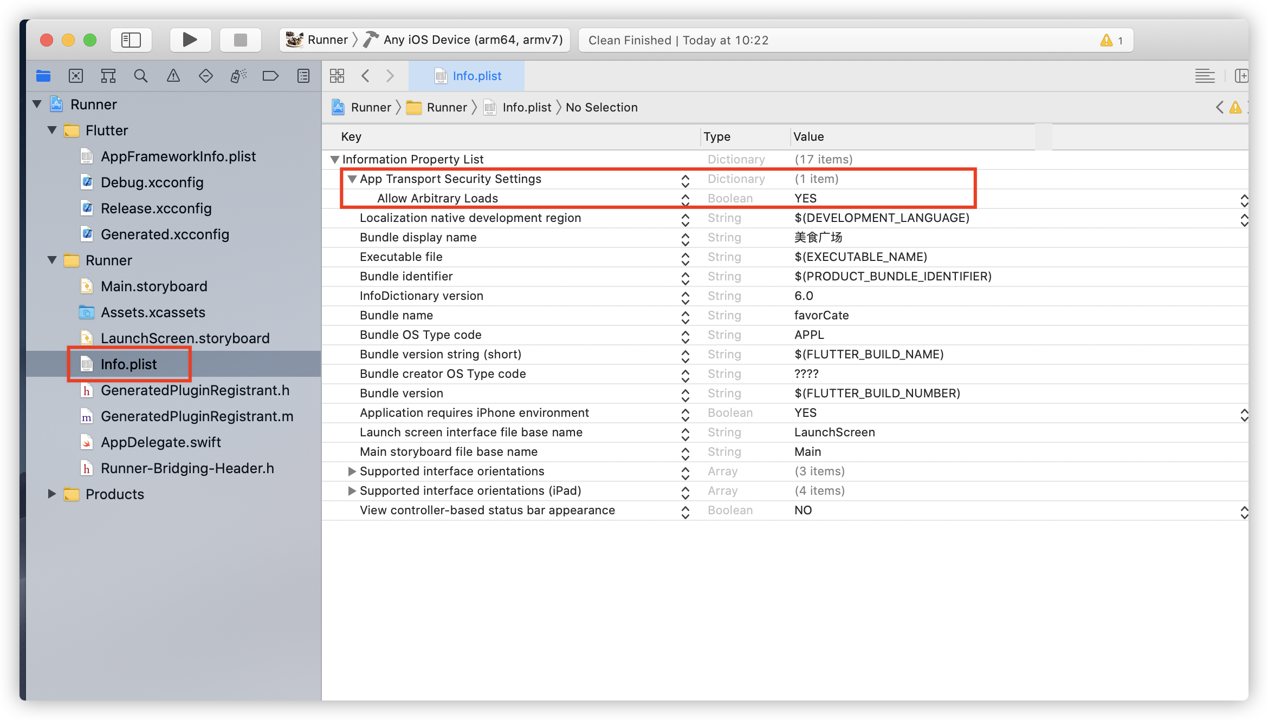The image size is (1268, 720).
Task: Select Info.plist in project navigator
Action: (x=129, y=363)
